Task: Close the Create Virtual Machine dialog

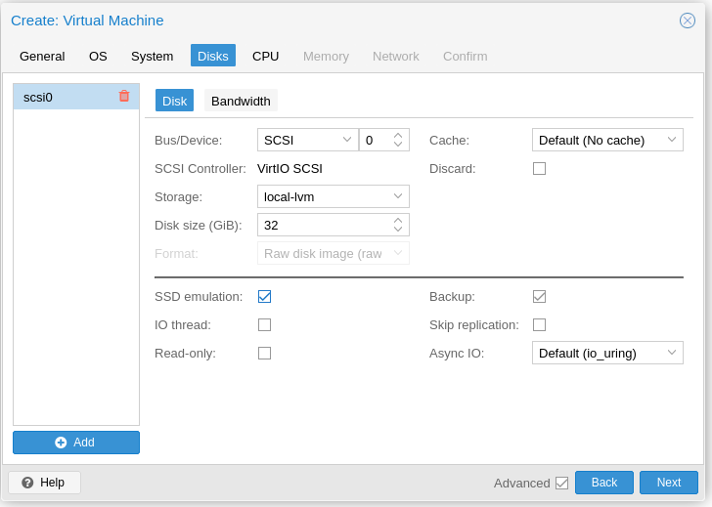Action: click(687, 21)
